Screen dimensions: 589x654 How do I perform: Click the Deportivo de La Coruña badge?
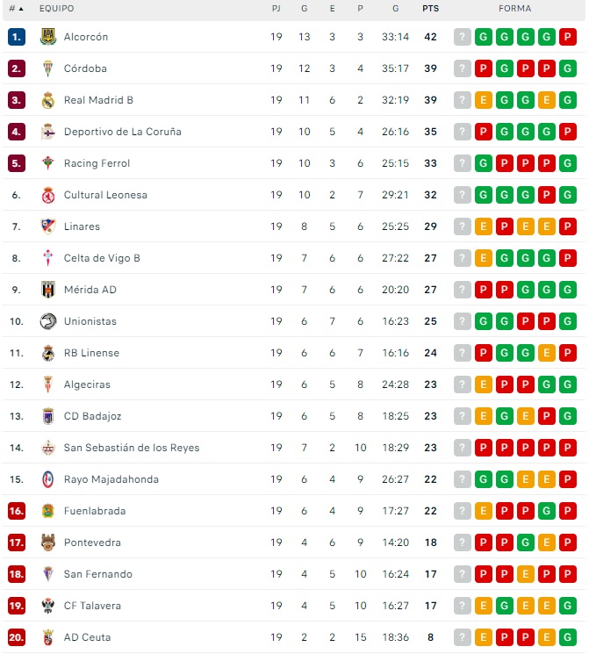pos(48,132)
